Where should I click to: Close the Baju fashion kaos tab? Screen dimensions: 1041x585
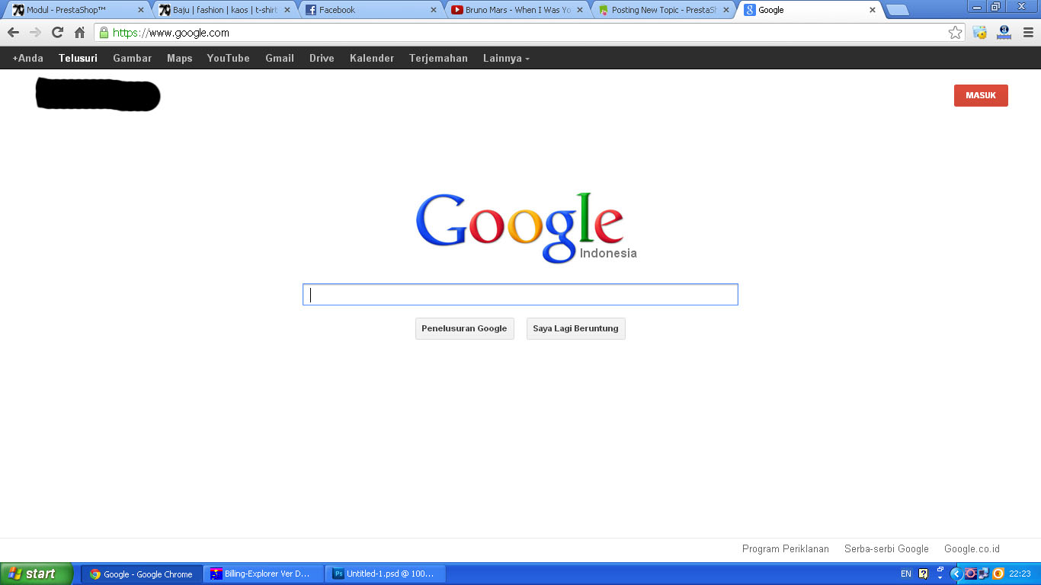287,10
